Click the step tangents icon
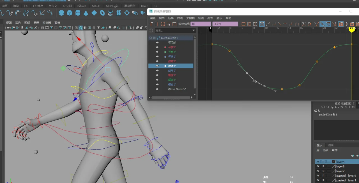The image size is (359, 183). 291,24
